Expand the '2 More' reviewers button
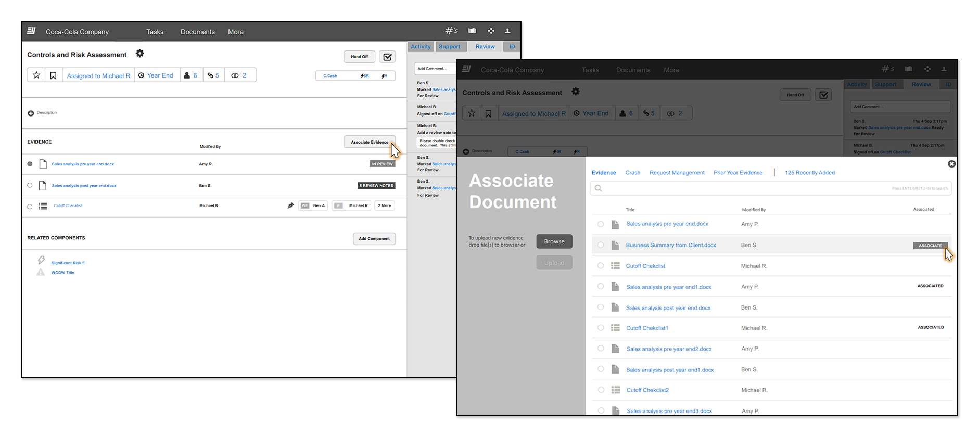This screenshot has height=437, width=979. [384, 205]
